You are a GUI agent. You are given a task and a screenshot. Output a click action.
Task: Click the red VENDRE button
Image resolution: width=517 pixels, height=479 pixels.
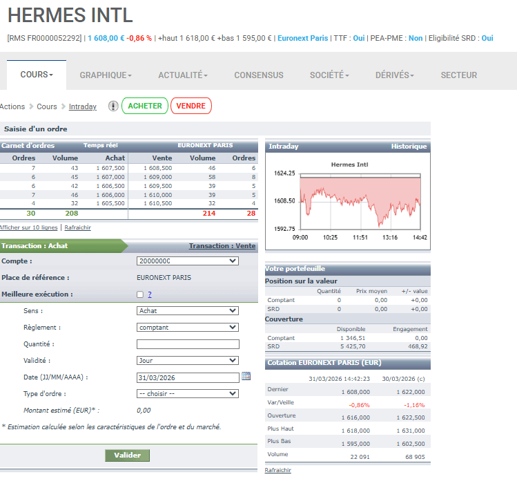(x=191, y=106)
